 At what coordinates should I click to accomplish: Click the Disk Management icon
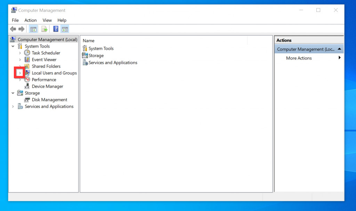pos(27,99)
